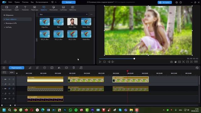
Task: Open the Воспроизведение menu
Action: tap(42, 2)
